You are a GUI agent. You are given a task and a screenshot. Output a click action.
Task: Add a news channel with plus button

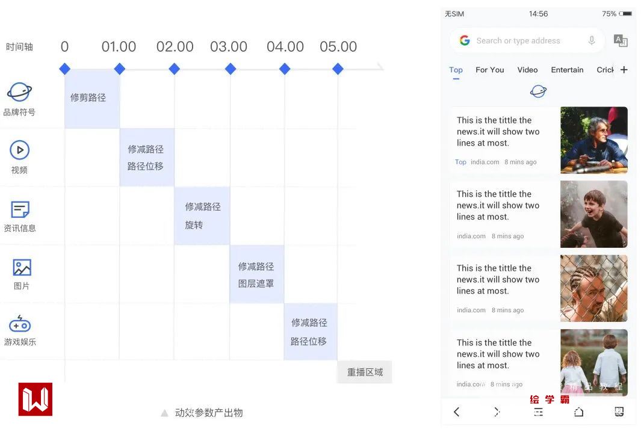[624, 70]
